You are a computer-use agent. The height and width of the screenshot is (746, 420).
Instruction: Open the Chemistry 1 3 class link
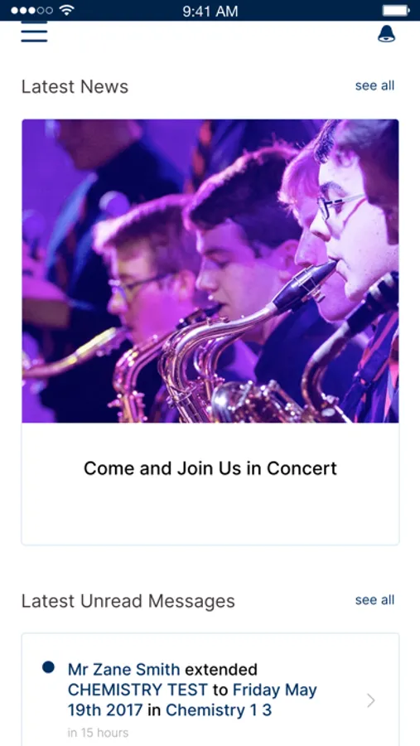point(219,710)
